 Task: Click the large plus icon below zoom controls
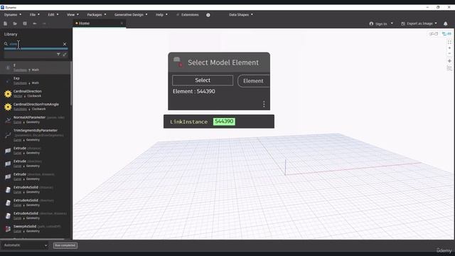449,61
